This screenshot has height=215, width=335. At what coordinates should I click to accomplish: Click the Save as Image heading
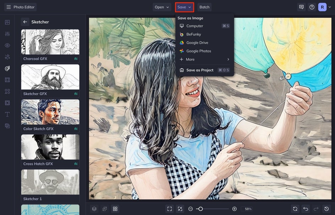click(x=190, y=18)
